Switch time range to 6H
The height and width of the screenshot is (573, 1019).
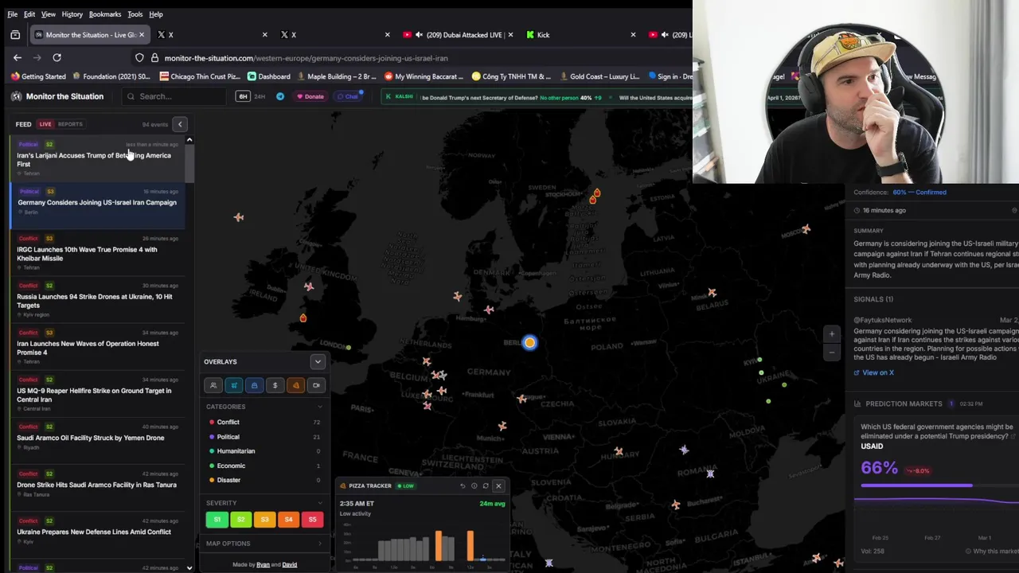[243, 96]
